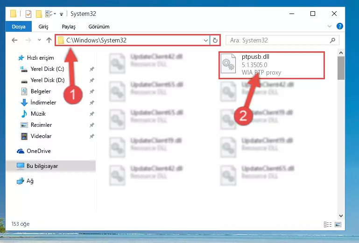Select the ptpusb.dll file name
The width and height of the screenshot is (359, 243).
[x=255, y=57]
